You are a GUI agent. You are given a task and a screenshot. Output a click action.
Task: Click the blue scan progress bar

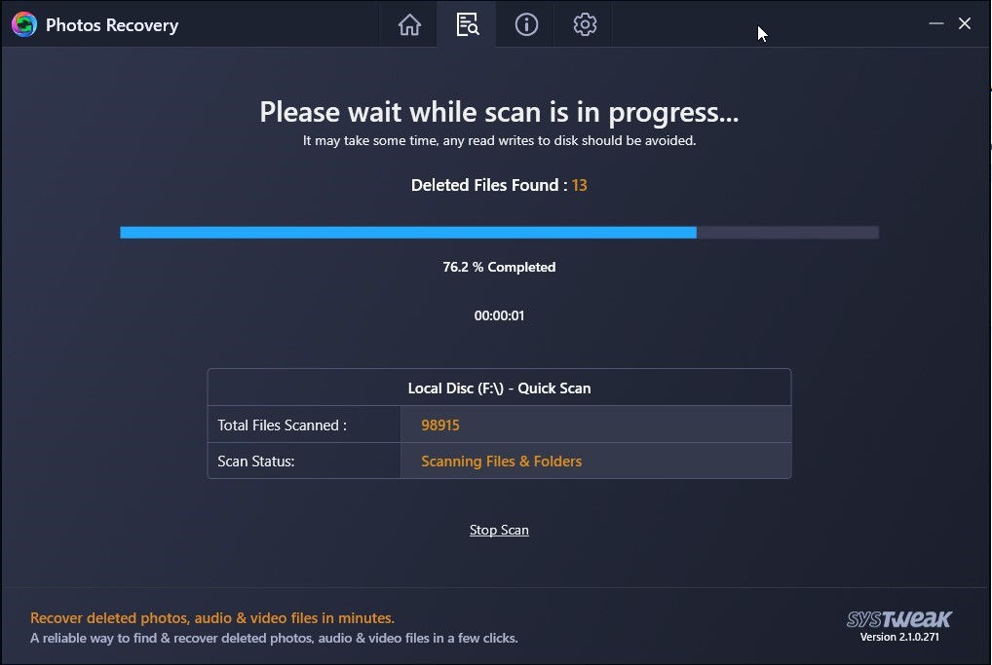tap(408, 233)
